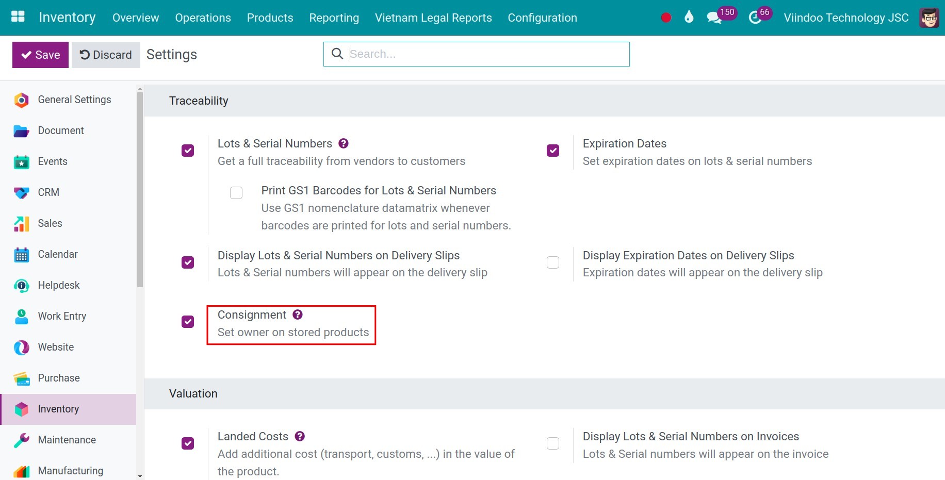This screenshot has width=945, height=480.
Task: Open the Products menu
Action: pyautogui.click(x=270, y=18)
